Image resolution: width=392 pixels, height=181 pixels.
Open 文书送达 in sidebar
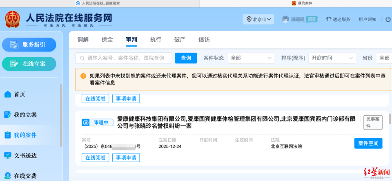(25, 156)
